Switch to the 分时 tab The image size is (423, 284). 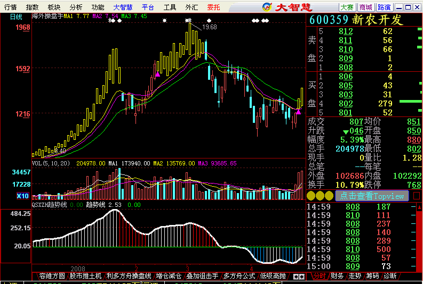(x=319, y=276)
